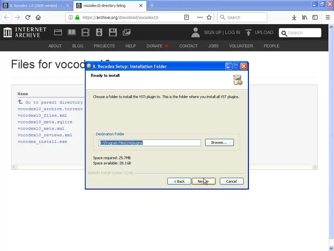Open the Firefox library icon
The width and height of the screenshot is (334, 251).
pos(305,17)
